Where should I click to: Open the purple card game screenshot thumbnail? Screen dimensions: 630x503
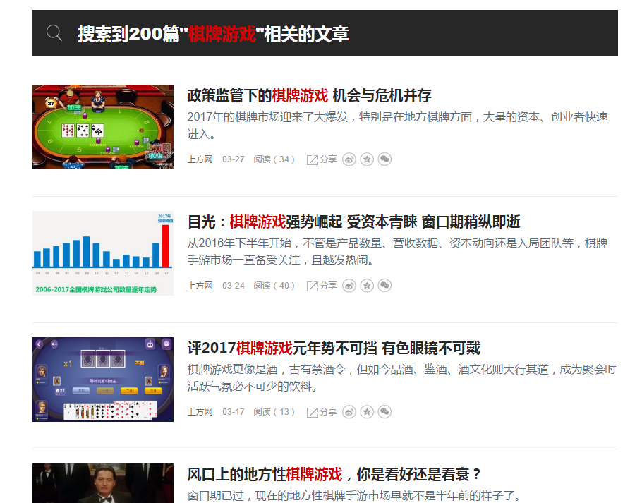[103, 380]
